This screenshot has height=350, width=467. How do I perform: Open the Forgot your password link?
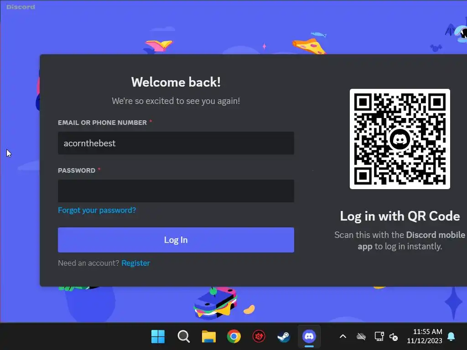click(x=97, y=210)
